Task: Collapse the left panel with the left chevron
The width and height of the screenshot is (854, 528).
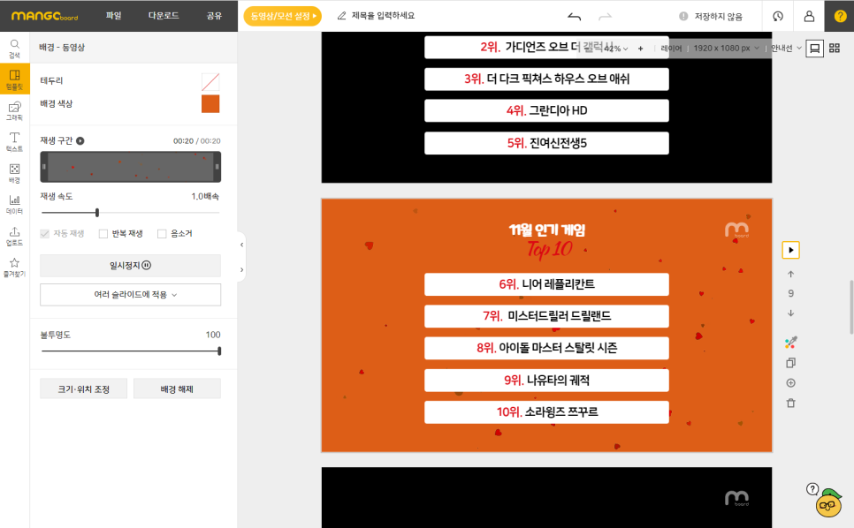Action: 242,245
